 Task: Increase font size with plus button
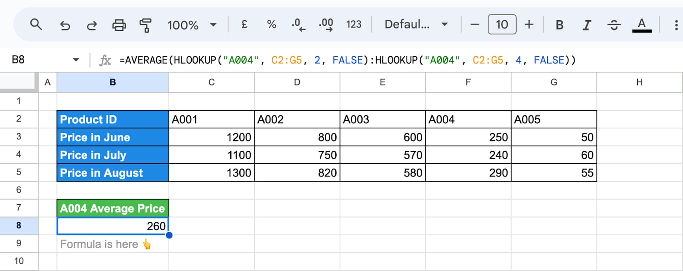[529, 24]
